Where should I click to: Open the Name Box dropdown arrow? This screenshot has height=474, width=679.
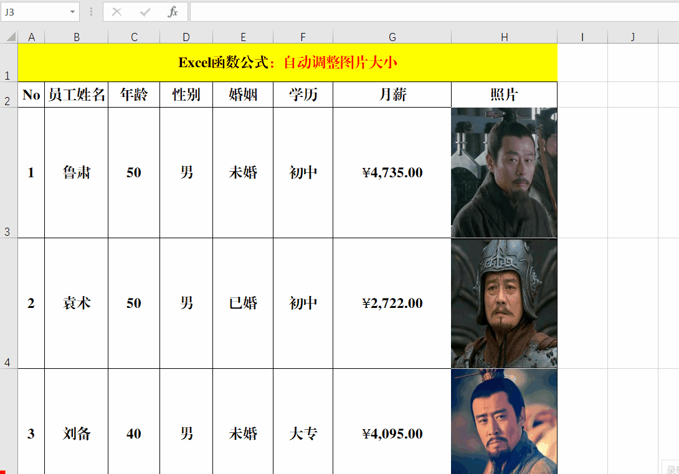(72, 12)
